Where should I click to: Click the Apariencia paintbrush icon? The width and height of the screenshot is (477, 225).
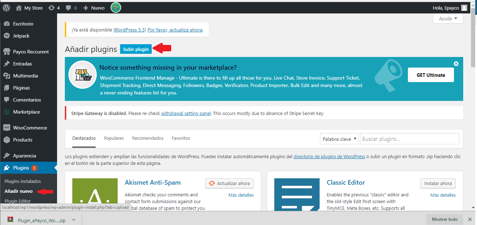click(6, 156)
